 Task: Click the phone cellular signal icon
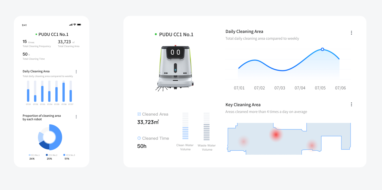click(71, 25)
